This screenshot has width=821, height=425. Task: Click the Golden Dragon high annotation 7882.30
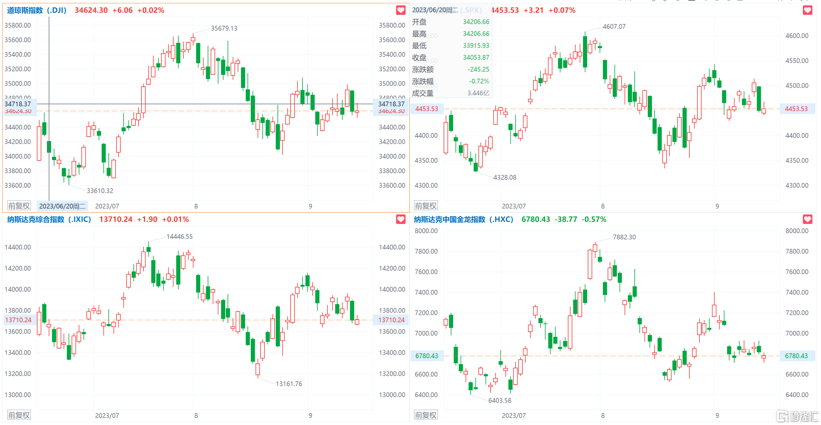pyautogui.click(x=624, y=237)
